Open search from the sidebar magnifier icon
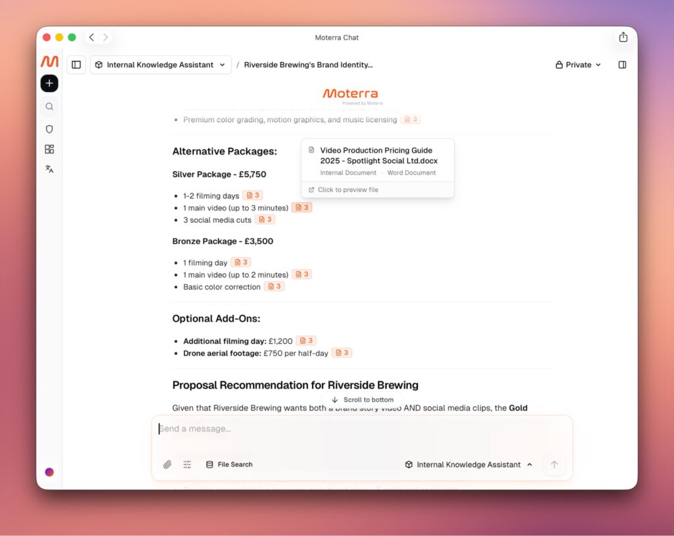674x536 pixels. (x=49, y=107)
